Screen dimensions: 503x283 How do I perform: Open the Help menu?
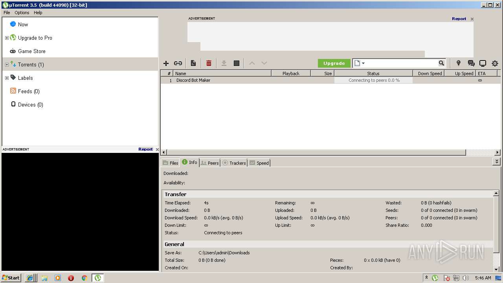[x=38, y=13]
